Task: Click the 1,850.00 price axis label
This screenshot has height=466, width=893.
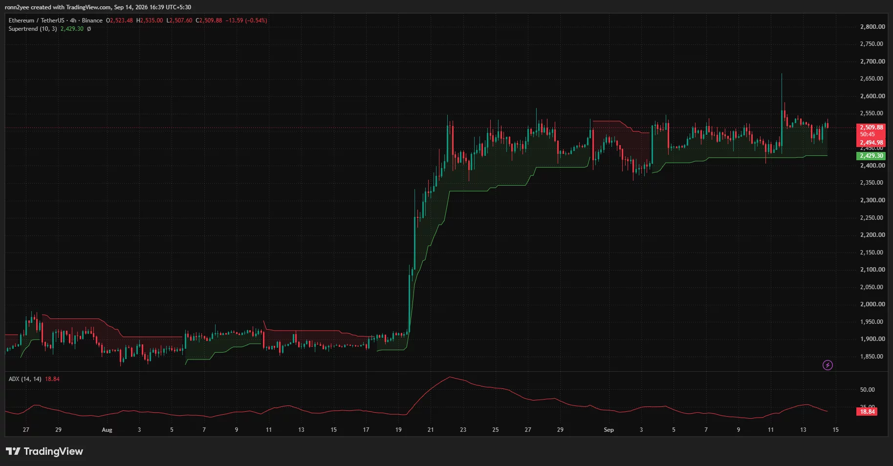Action: point(872,357)
